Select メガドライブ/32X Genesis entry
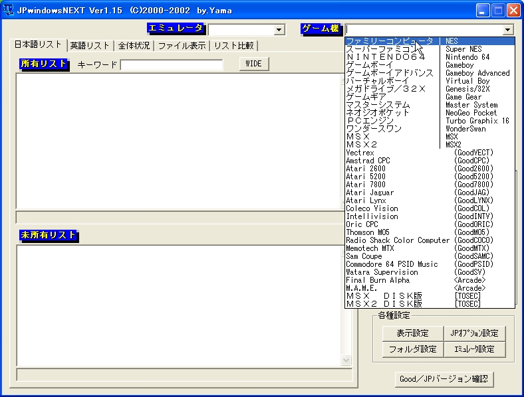524x397 pixels. [430, 89]
